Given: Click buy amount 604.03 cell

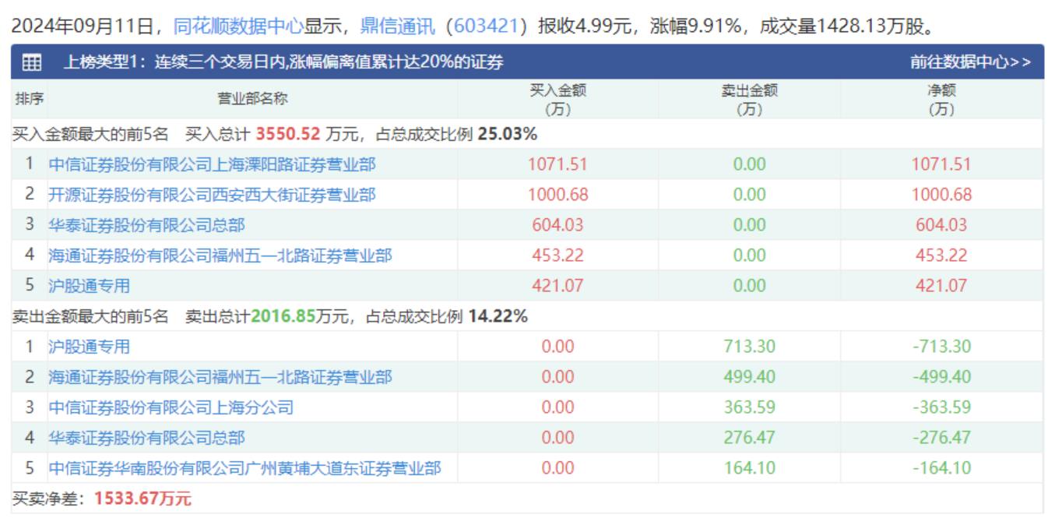Looking at the screenshot, I should click(557, 225).
